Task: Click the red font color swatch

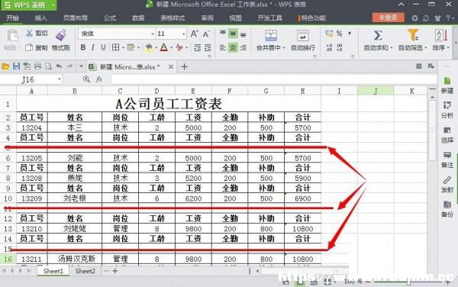Action: 164,47
